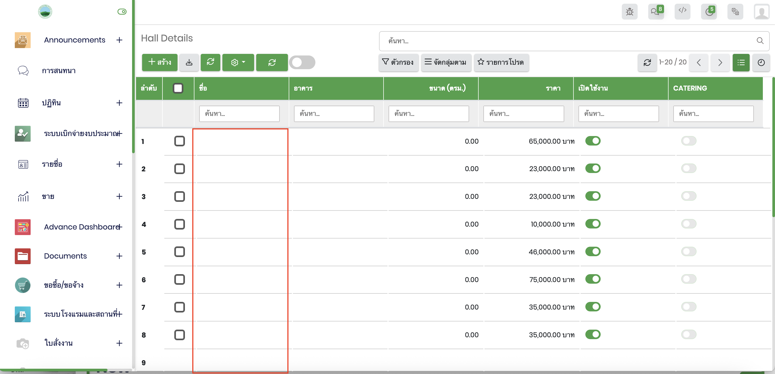The width and height of the screenshot is (775, 374).
Task: Click the download export icon button
Action: coord(189,62)
